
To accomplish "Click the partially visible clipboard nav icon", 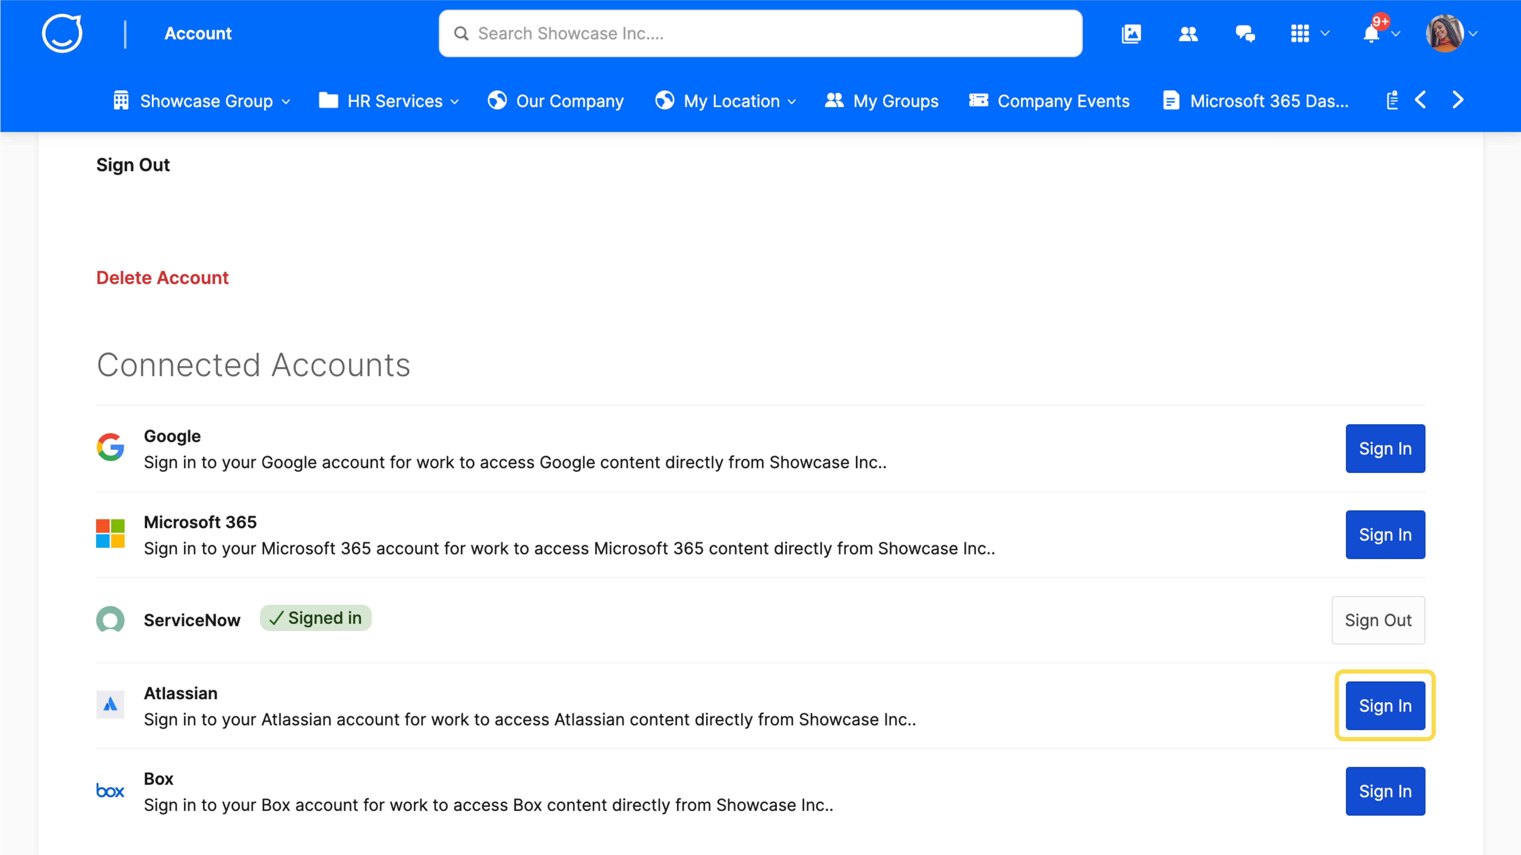I will click(1392, 100).
